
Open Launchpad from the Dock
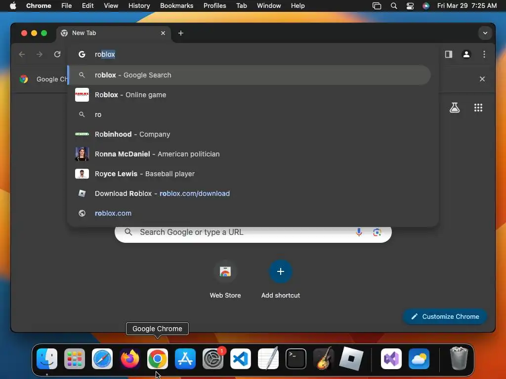75,359
